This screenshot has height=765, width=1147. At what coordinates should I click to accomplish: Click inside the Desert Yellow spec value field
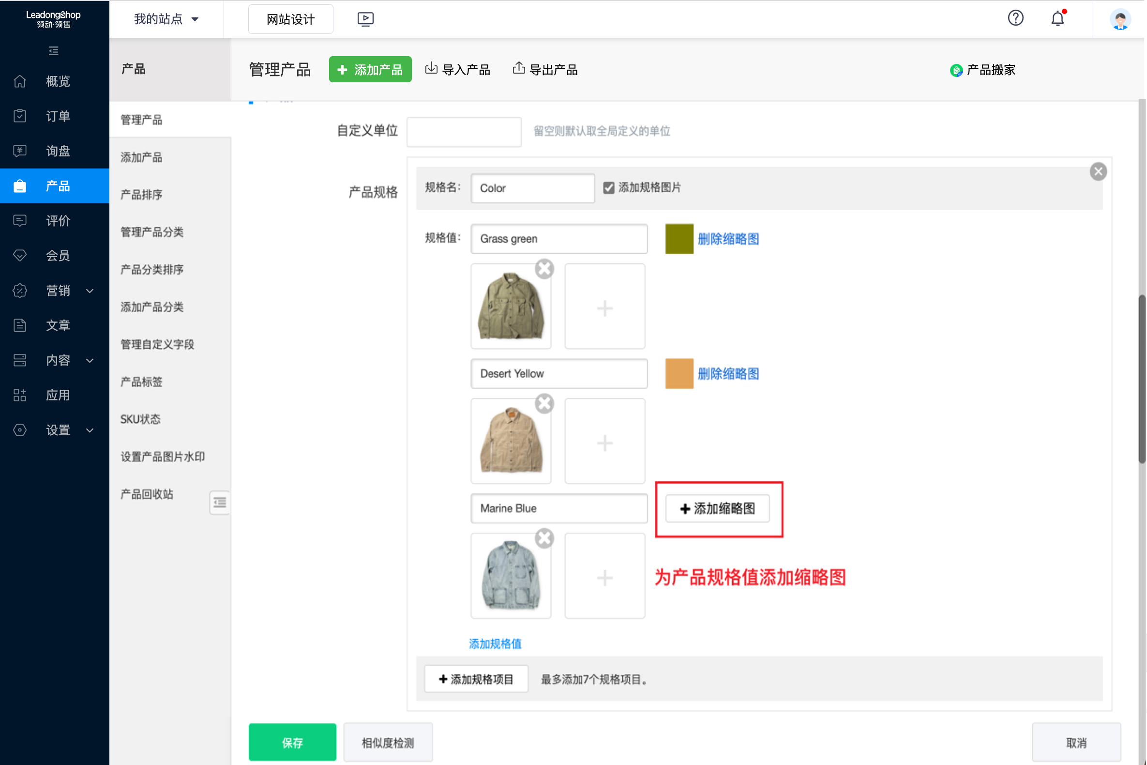(558, 373)
